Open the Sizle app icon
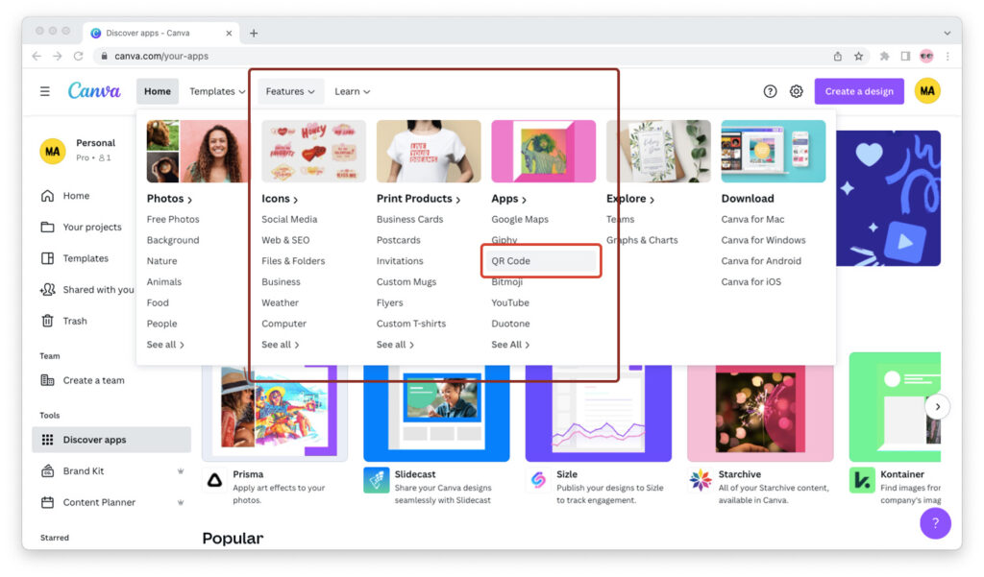984x577 pixels. (x=538, y=480)
